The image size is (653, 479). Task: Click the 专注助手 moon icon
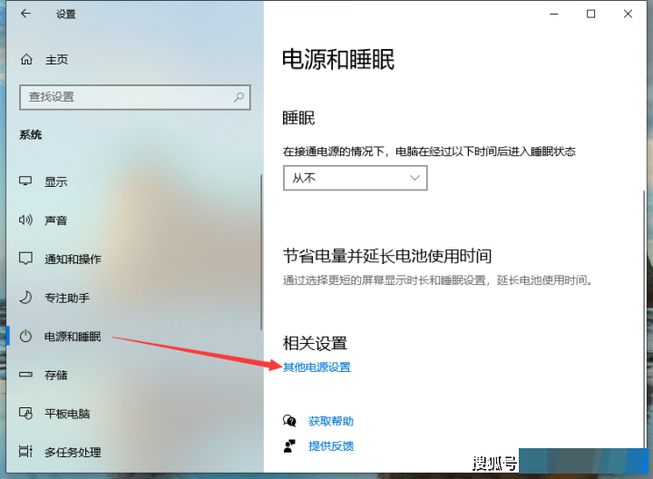pyautogui.click(x=25, y=298)
